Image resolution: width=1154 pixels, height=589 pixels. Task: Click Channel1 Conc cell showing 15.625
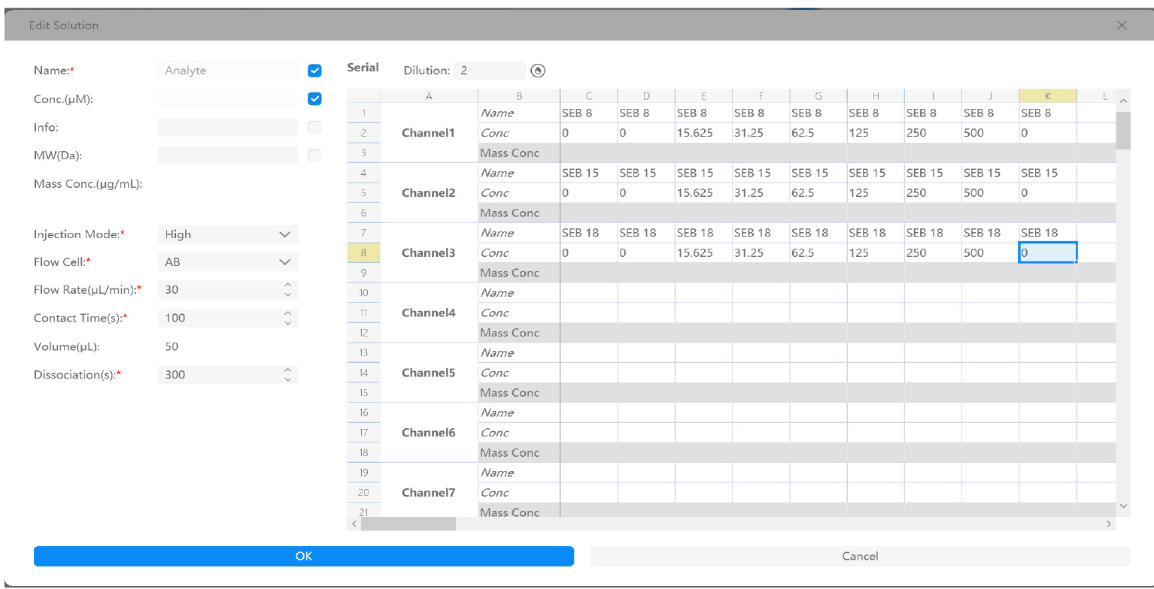pos(703,133)
